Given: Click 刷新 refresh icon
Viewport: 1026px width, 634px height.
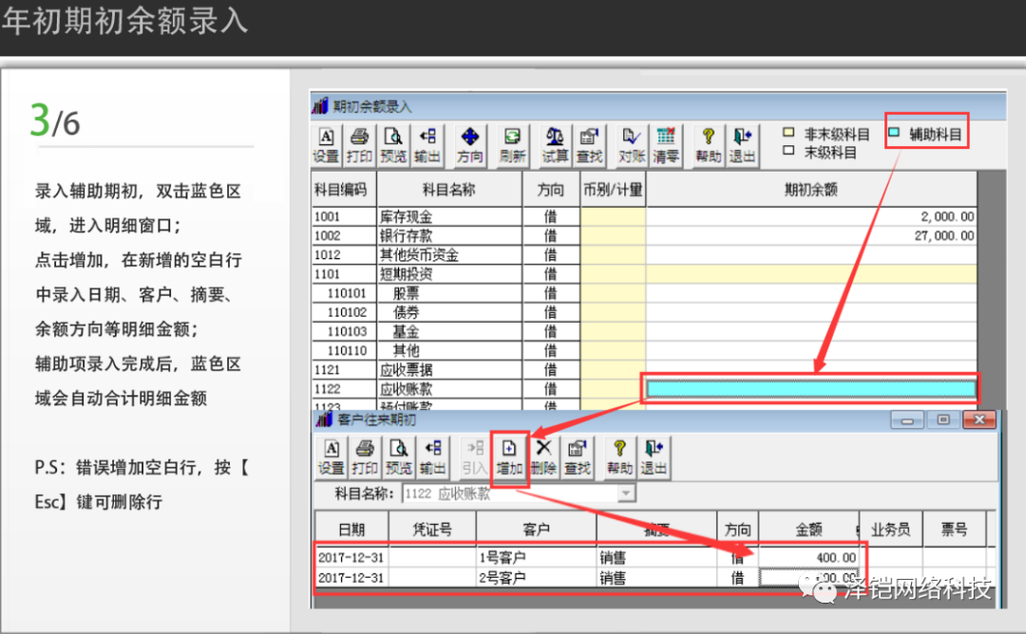Looking at the screenshot, I should [512, 145].
